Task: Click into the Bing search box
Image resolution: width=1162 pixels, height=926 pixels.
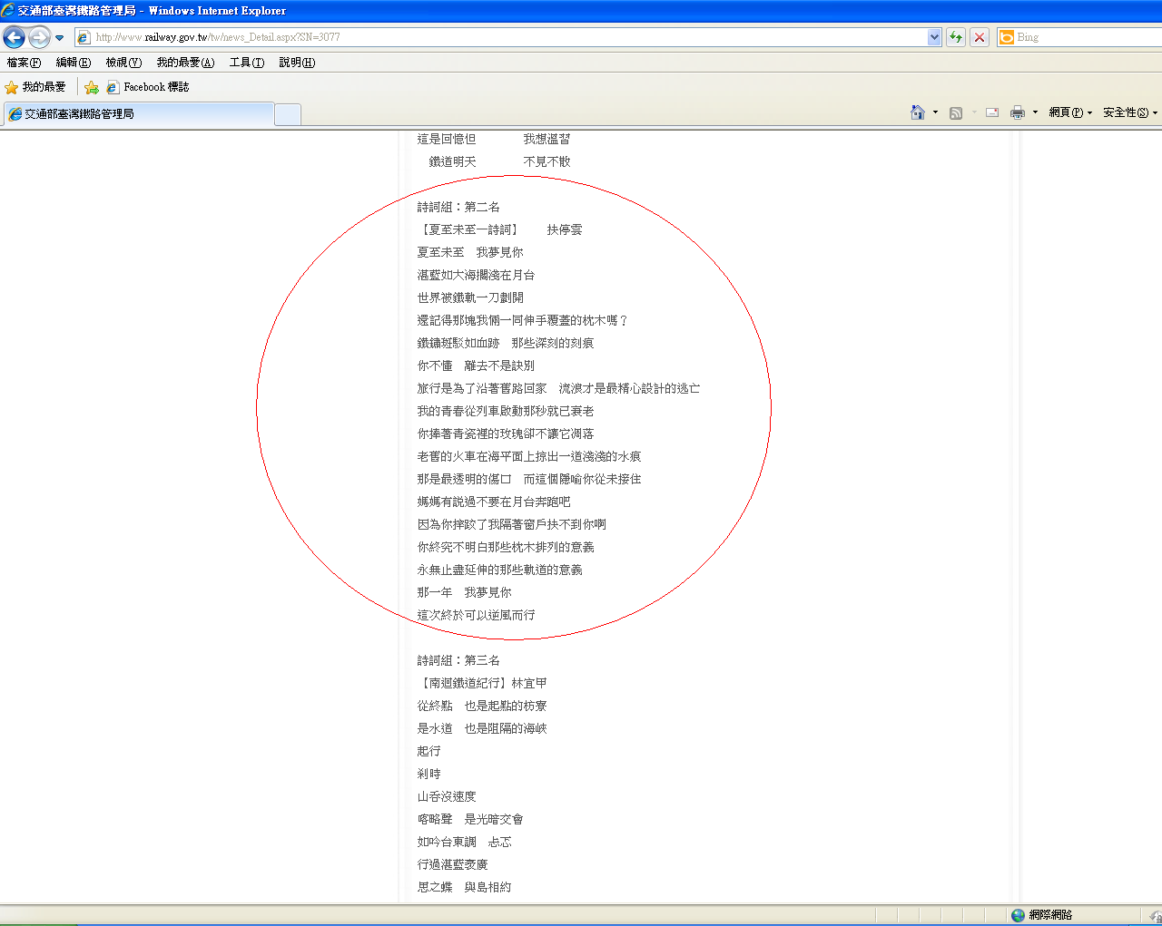Action: 1088,37
